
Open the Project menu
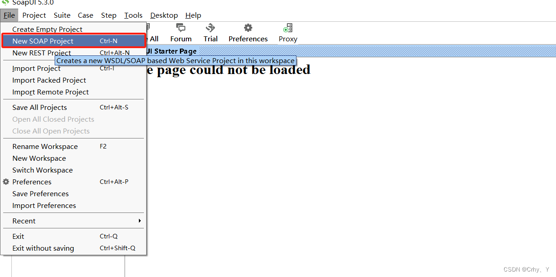point(34,15)
